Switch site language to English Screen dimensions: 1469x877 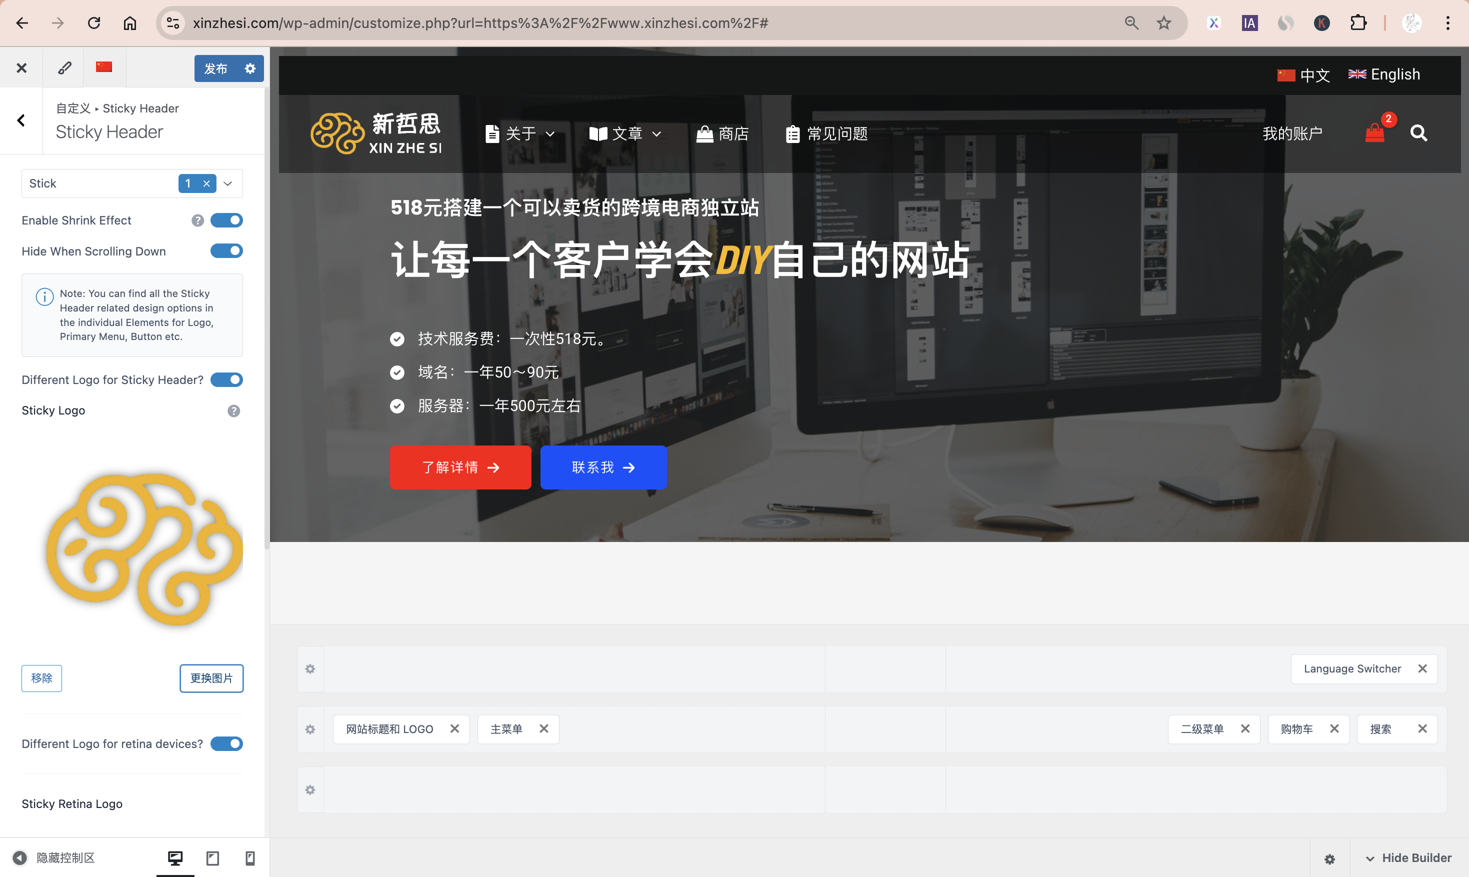(x=1384, y=74)
